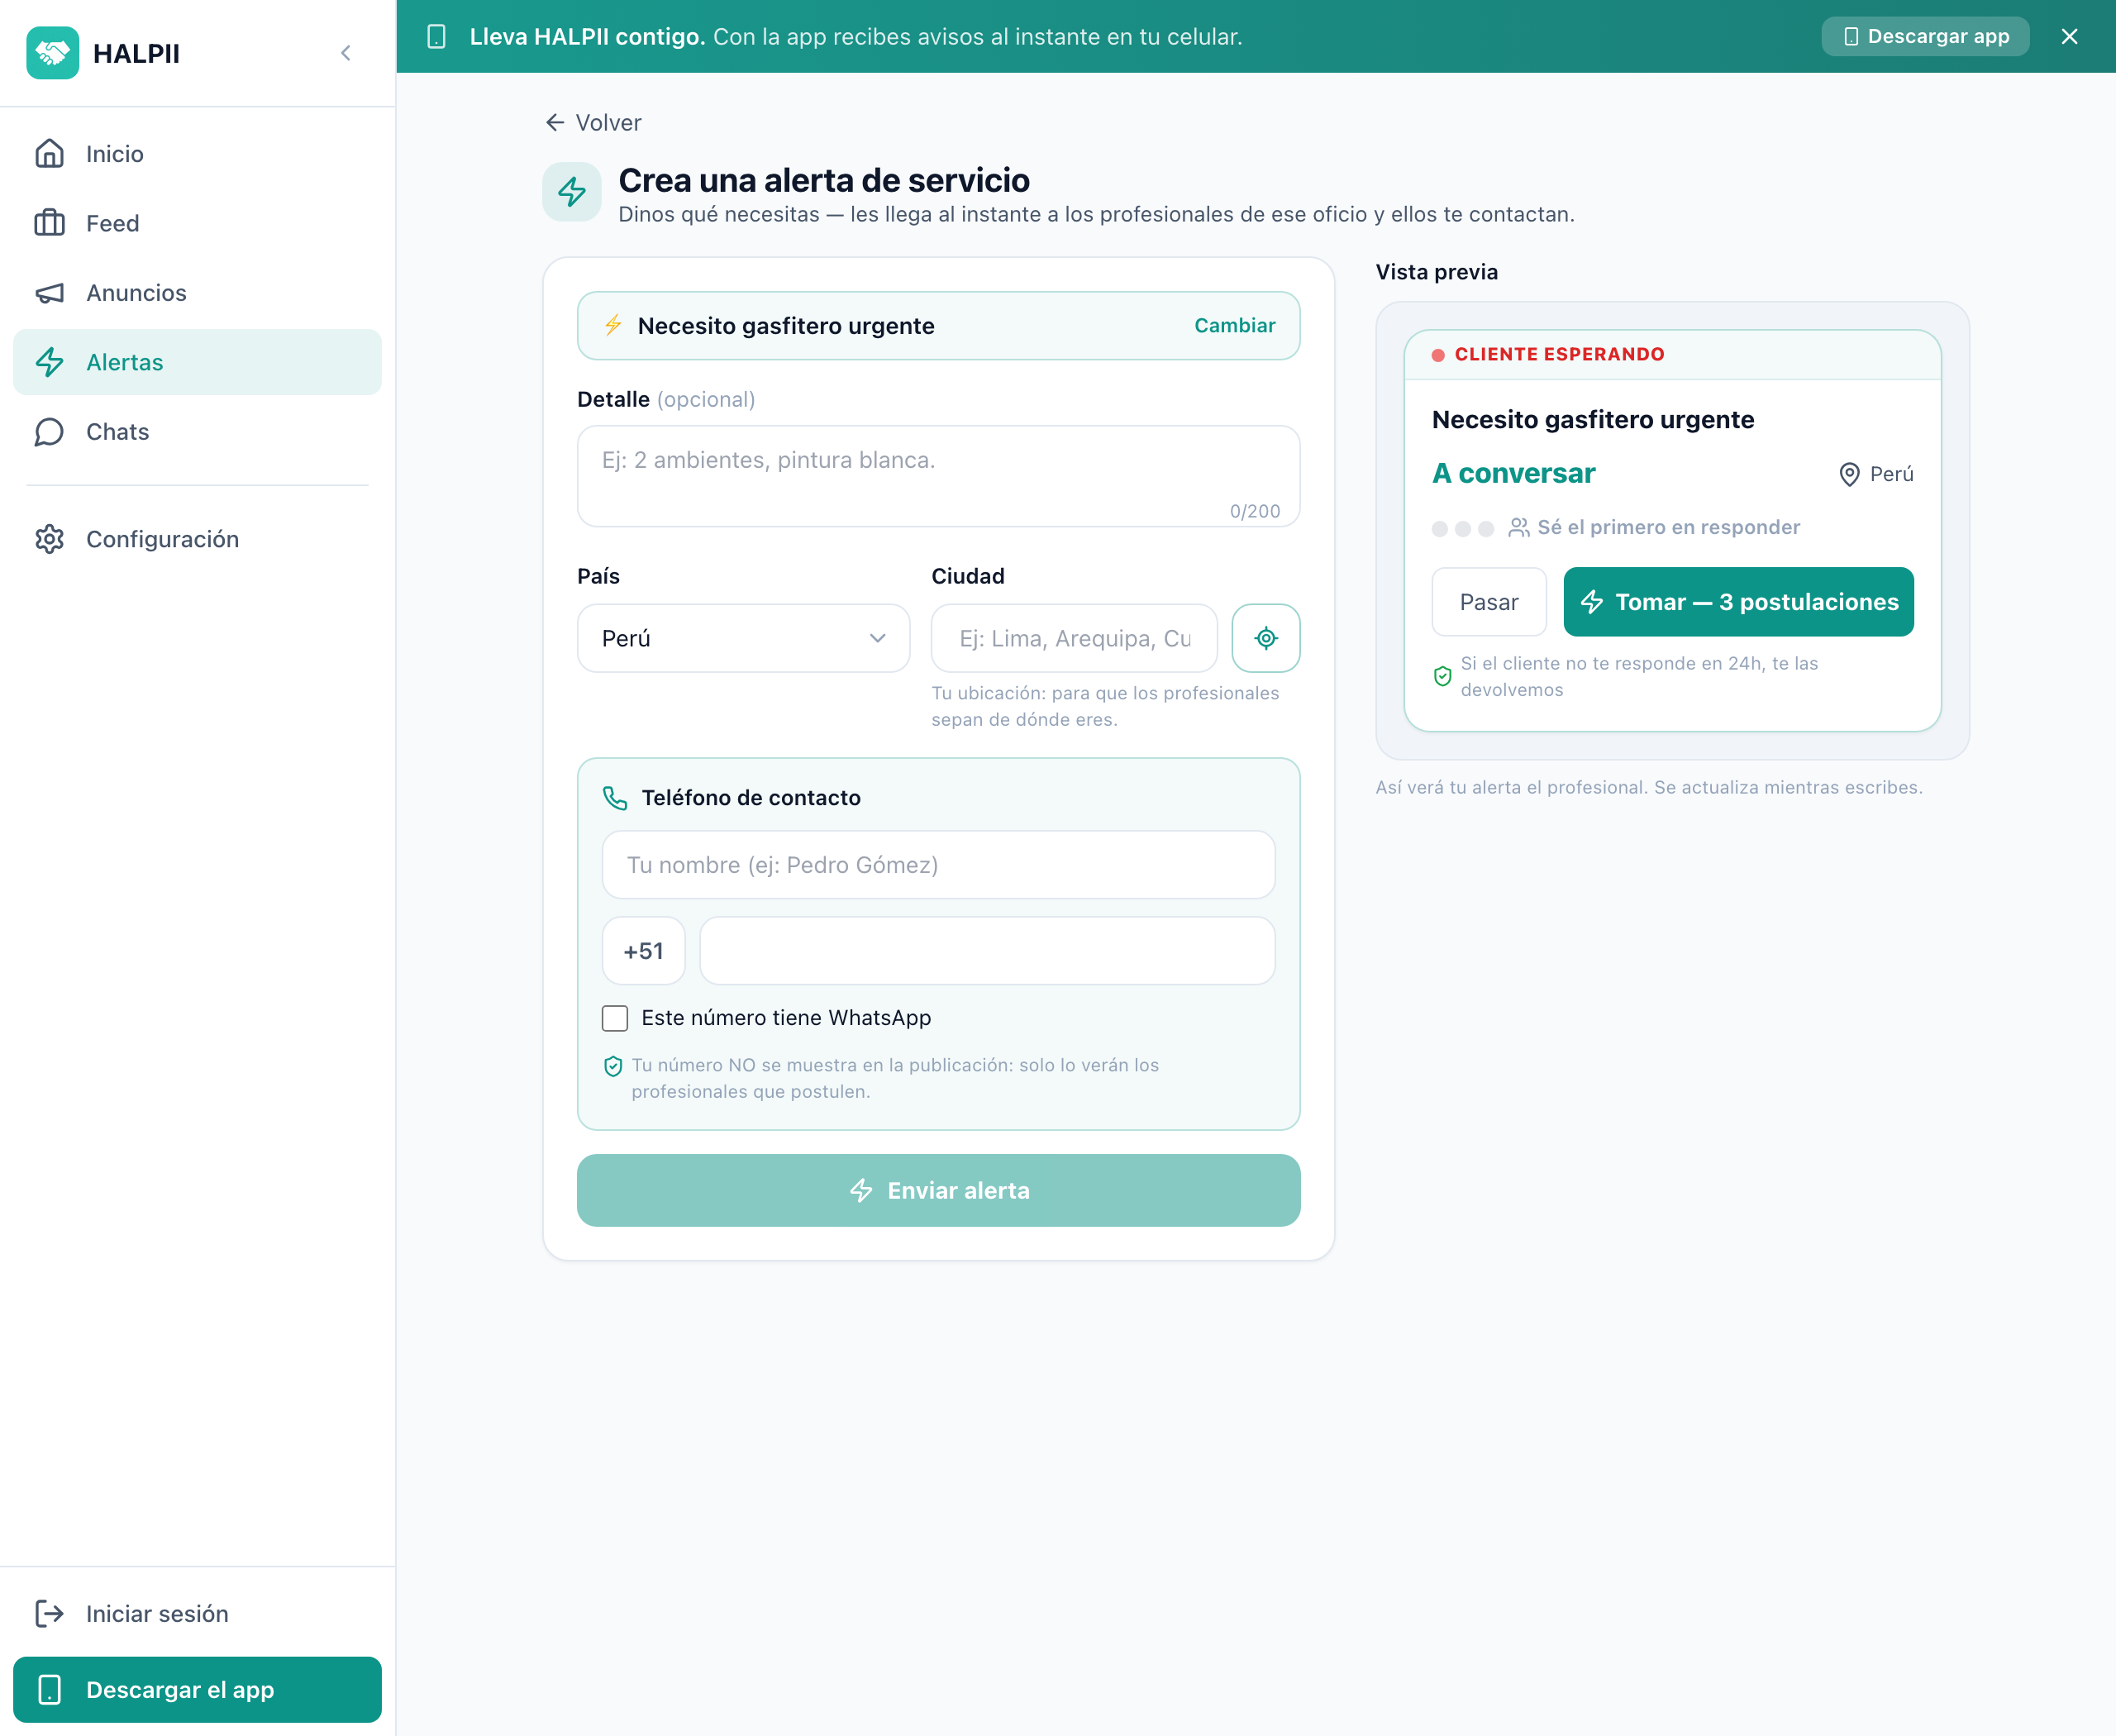
Task: Focus the Ciudad input field
Action: pyautogui.click(x=1074, y=638)
